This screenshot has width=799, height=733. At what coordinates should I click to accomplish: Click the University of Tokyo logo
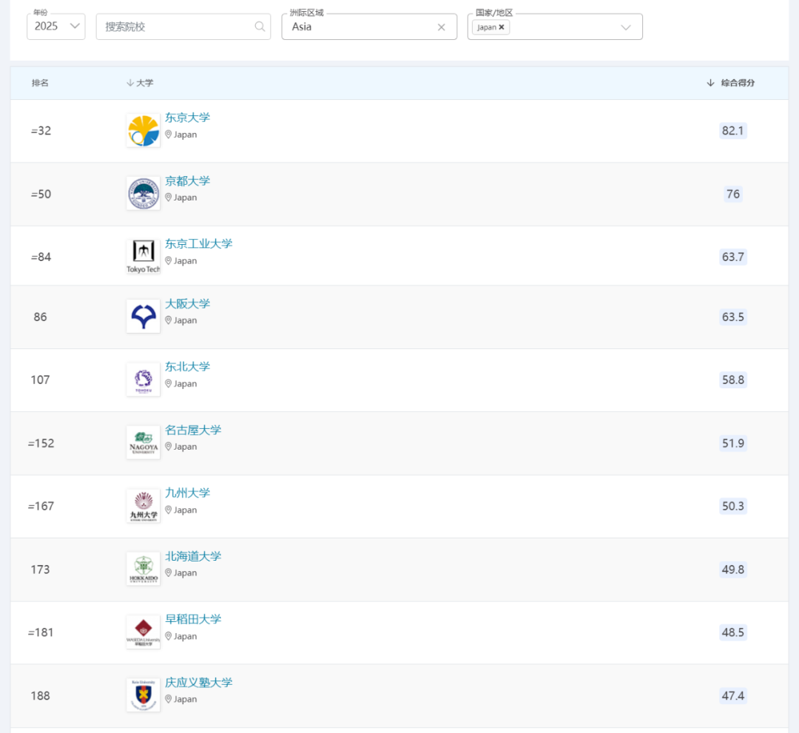pos(143,131)
